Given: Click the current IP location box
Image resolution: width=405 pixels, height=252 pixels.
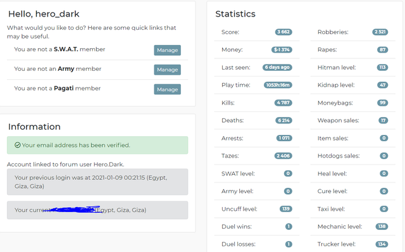Looking at the screenshot, I should tap(97, 210).
